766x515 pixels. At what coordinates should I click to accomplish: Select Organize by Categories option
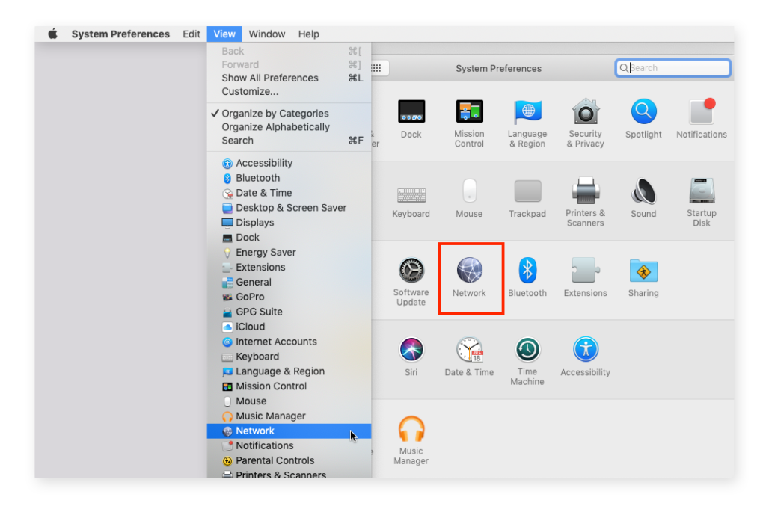[x=289, y=114]
